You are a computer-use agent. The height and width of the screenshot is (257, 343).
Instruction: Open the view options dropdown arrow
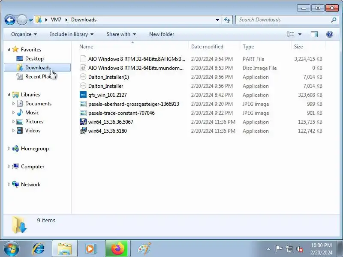coord(300,34)
